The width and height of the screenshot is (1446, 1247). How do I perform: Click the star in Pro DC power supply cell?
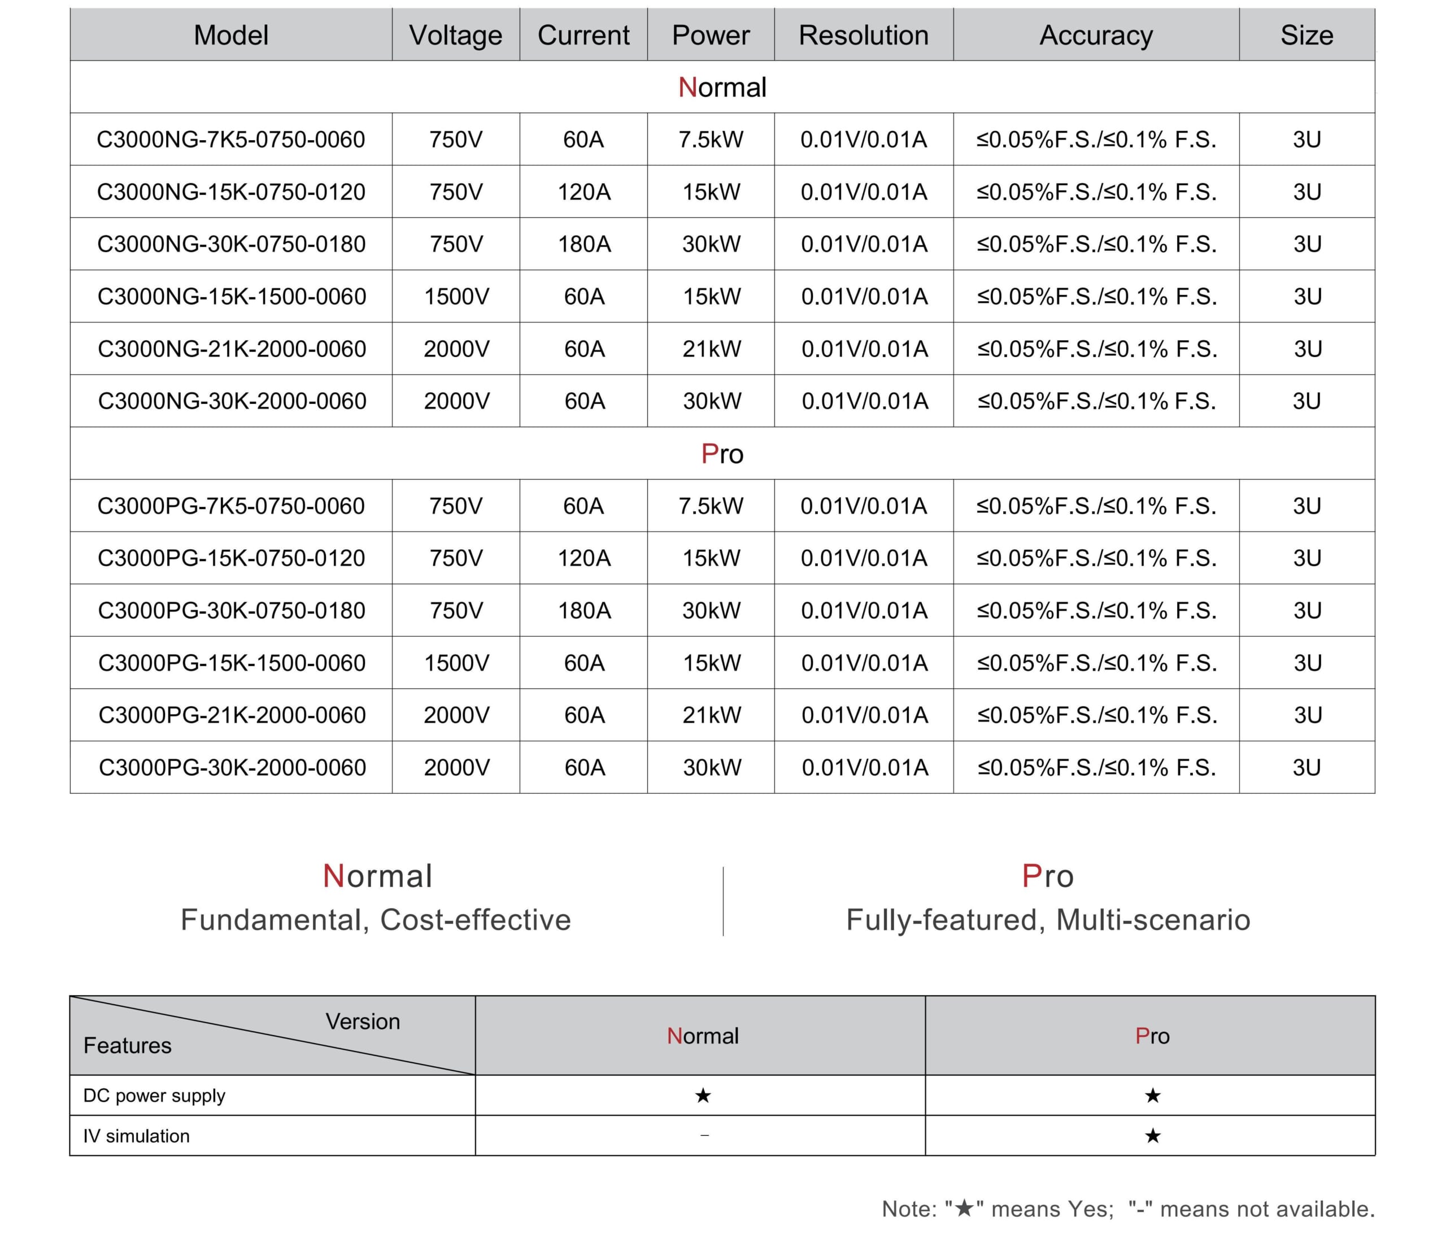1152,1096
